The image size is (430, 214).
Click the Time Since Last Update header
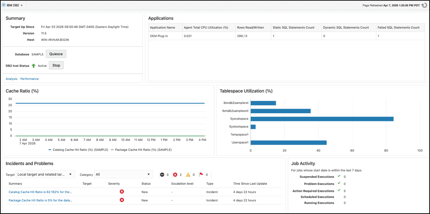coord(250,183)
